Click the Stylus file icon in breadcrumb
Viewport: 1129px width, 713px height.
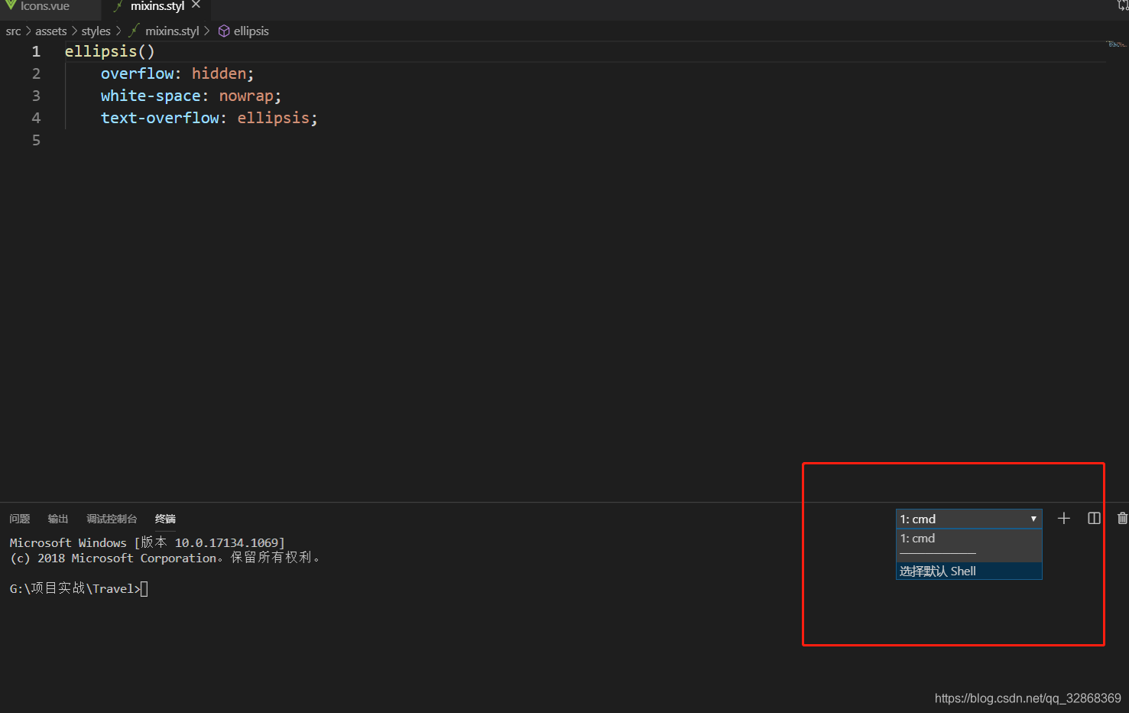pyautogui.click(x=135, y=31)
